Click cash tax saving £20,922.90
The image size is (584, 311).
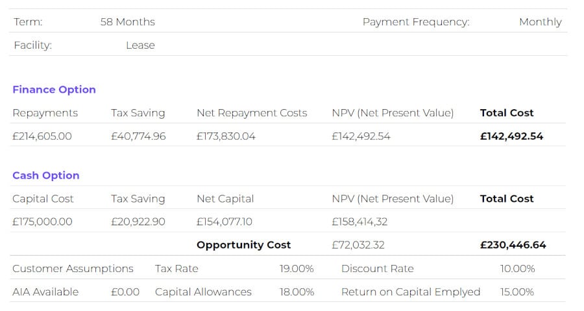[138, 222]
